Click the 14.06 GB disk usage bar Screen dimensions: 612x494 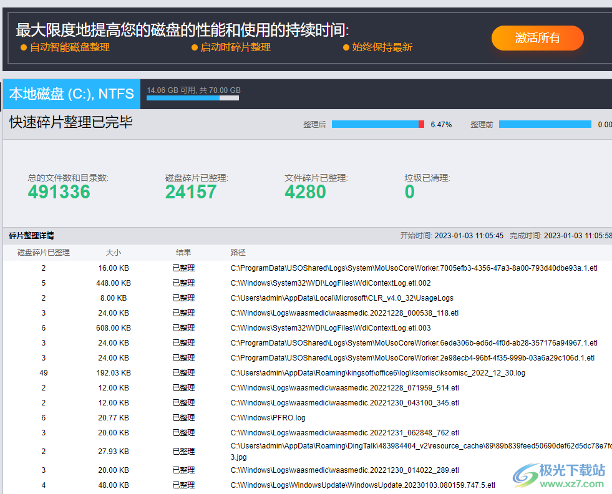(x=193, y=98)
